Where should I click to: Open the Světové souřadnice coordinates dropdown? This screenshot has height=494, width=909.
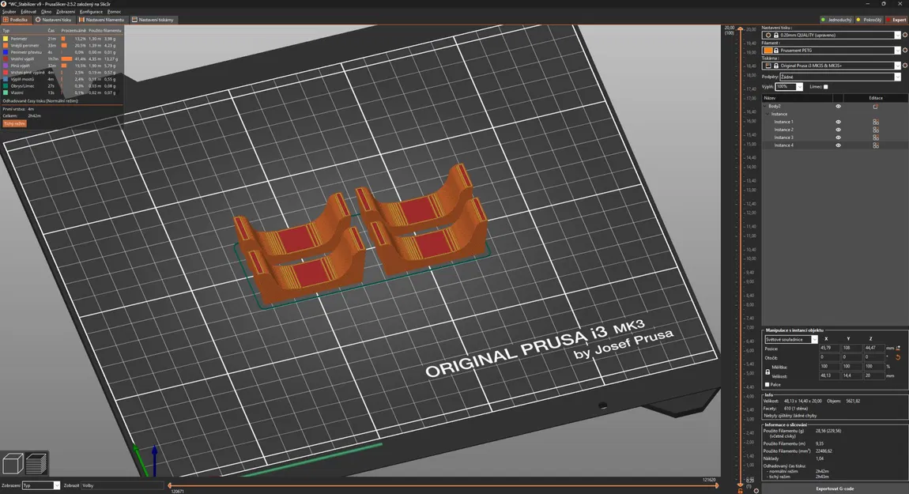(790, 340)
